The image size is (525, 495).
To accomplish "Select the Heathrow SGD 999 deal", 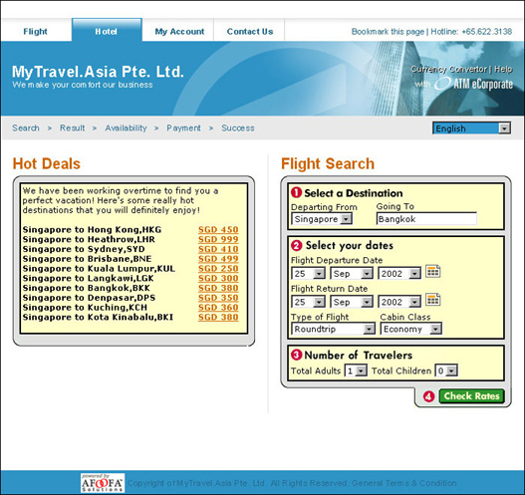I will point(218,239).
